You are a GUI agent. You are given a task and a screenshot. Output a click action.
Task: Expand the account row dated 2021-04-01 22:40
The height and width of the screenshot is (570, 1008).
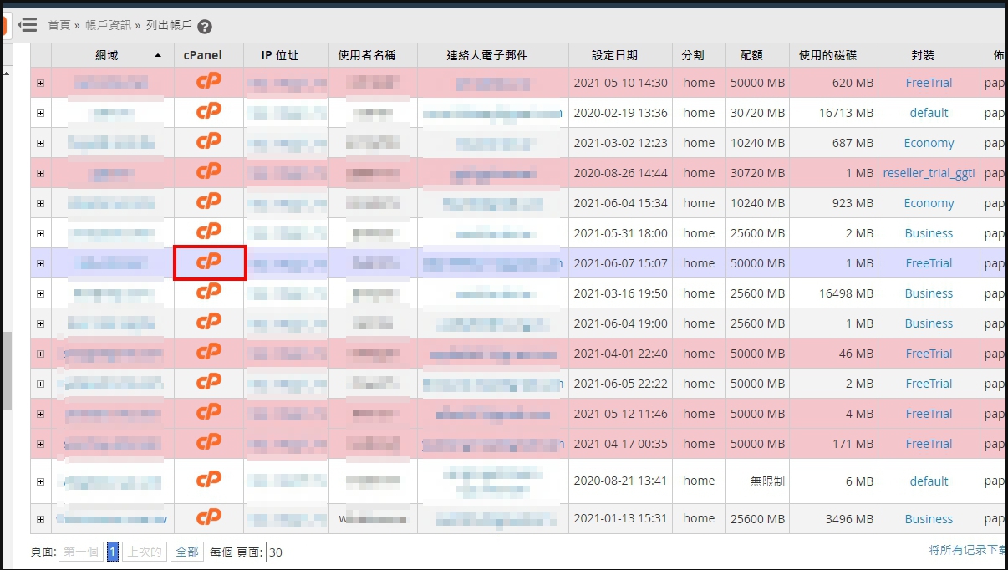[x=40, y=354]
